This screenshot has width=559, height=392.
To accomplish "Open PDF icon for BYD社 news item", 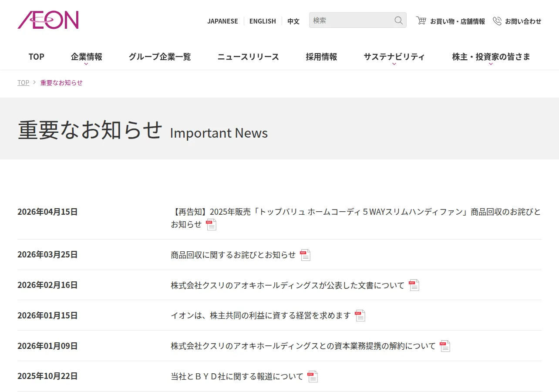I will click(313, 376).
